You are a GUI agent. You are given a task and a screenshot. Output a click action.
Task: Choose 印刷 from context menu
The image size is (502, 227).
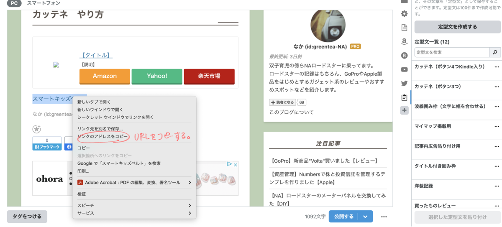coord(83,171)
